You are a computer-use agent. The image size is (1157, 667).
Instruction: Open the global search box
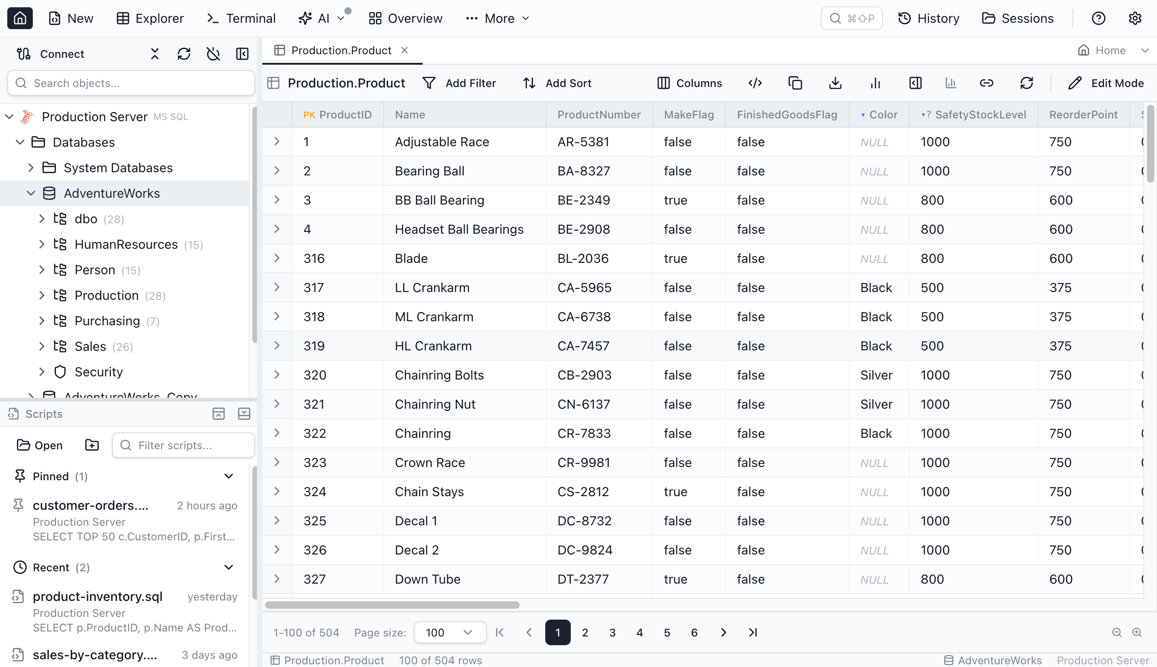tap(851, 18)
